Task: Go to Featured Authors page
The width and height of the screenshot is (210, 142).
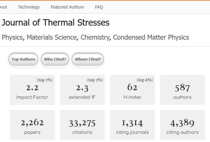Action: [x=67, y=7]
